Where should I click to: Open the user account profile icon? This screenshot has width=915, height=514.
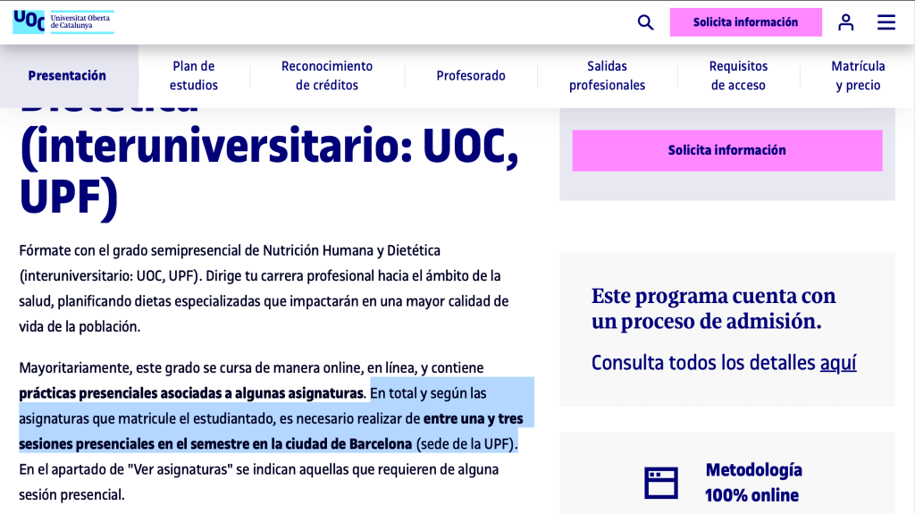coord(845,22)
